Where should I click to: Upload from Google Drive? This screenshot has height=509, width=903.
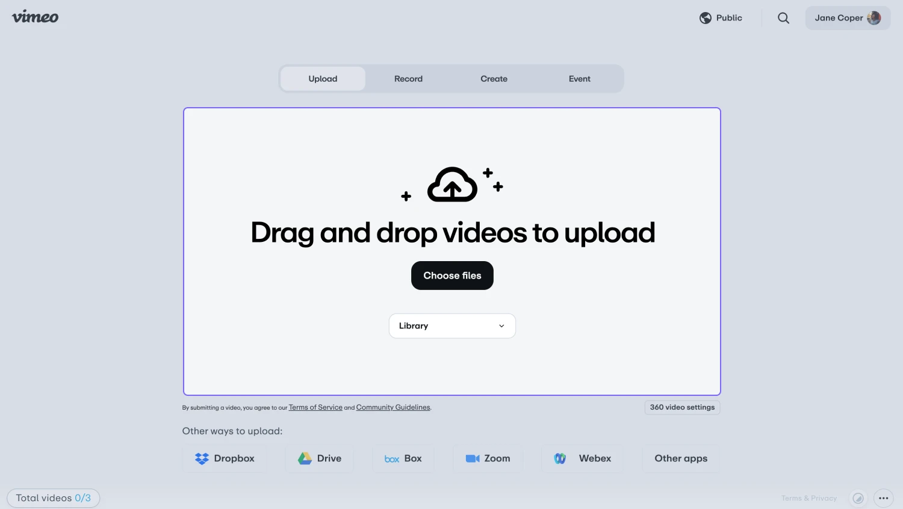[x=320, y=458]
